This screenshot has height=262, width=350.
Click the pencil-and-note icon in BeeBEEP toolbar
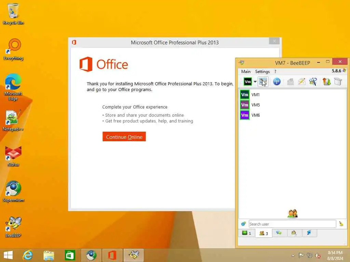[x=301, y=82]
